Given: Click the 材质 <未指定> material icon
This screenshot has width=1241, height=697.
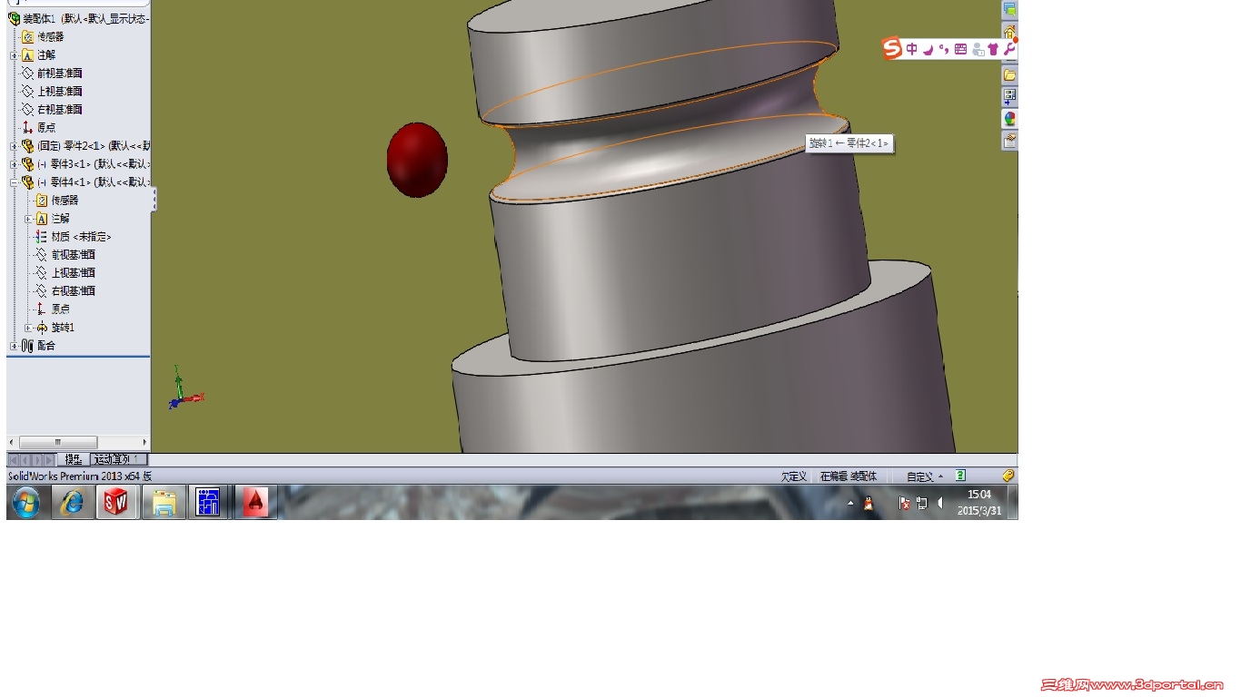Looking at the screenshot, I should [42, 236].
